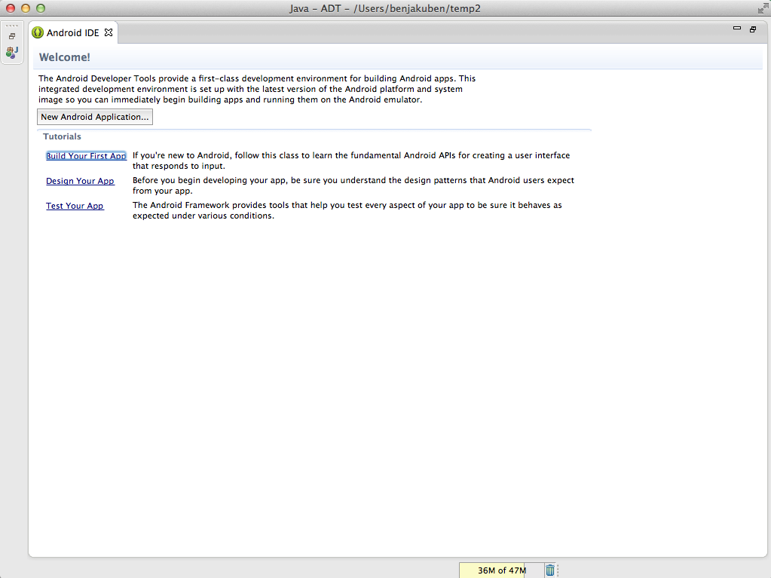
Task: Click the Tutorials section header
Action: [62, 136]
